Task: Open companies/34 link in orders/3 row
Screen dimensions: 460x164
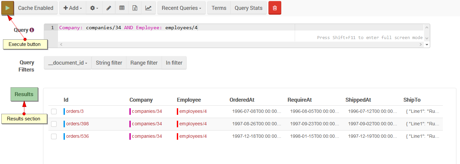Action: 147,112
